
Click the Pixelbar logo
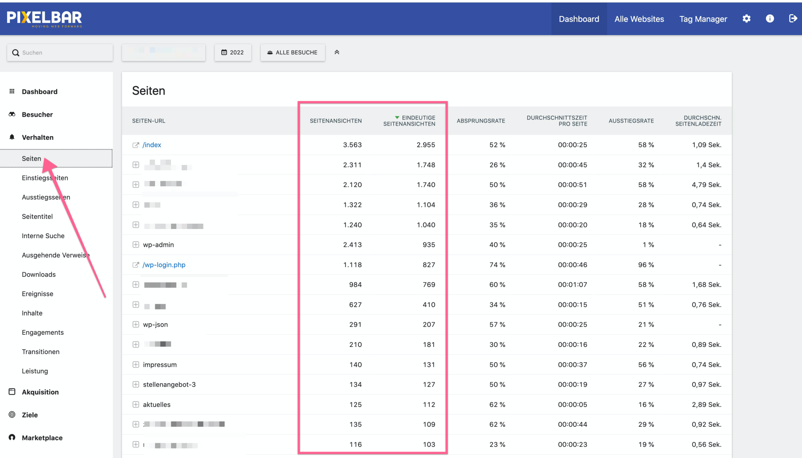coord(44,19)
